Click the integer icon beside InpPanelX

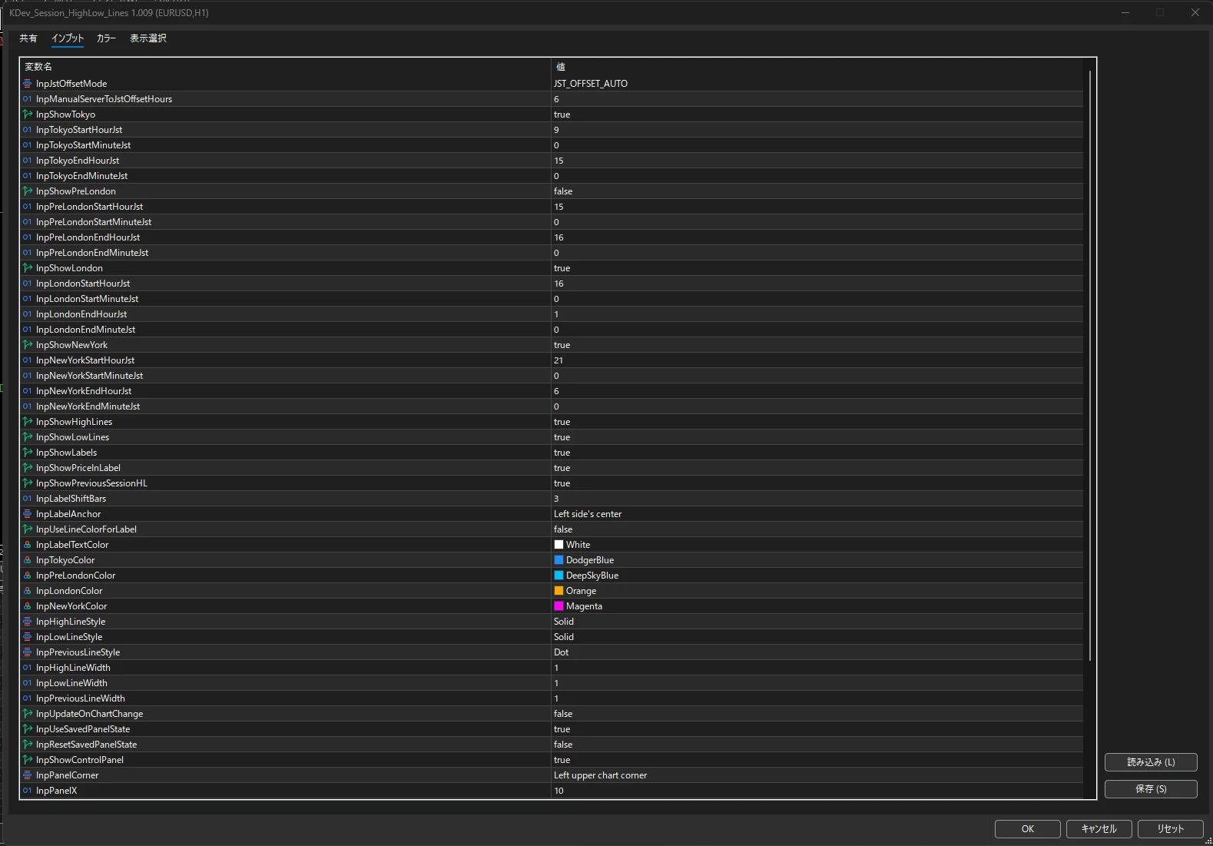[x=28, y=791]
